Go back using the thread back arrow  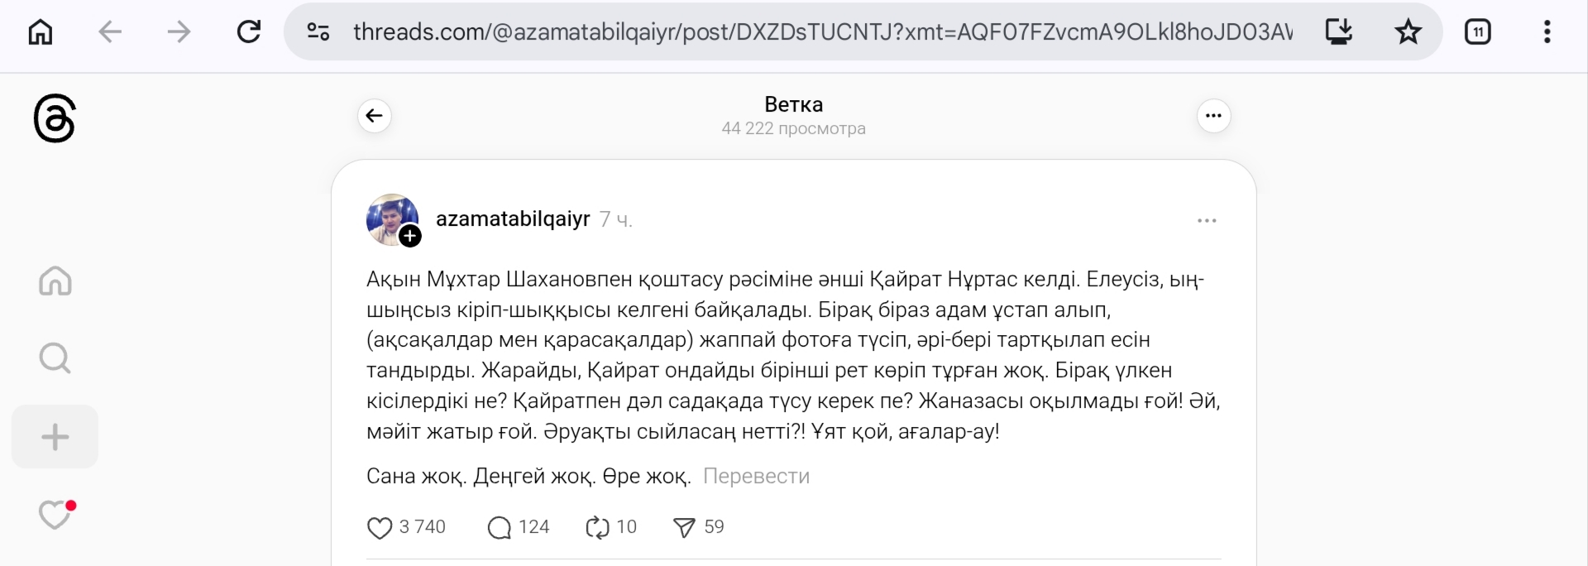click(x=375, y=116)
